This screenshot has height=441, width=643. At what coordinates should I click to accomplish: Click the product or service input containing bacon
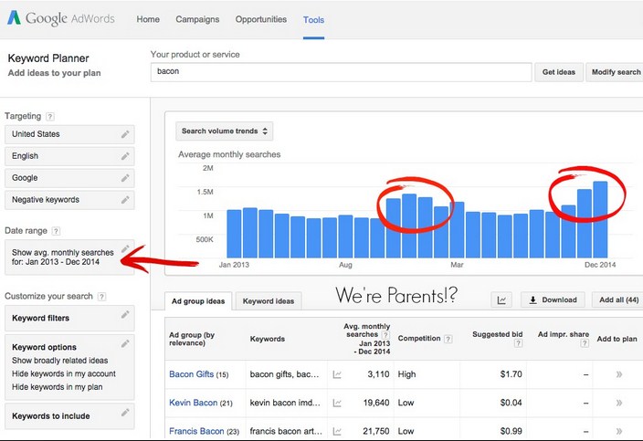[342, 72]
